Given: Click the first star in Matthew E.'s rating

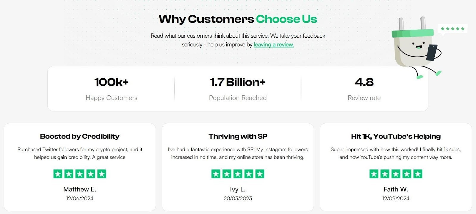Looking at the screenshot, I should (58, 174).
